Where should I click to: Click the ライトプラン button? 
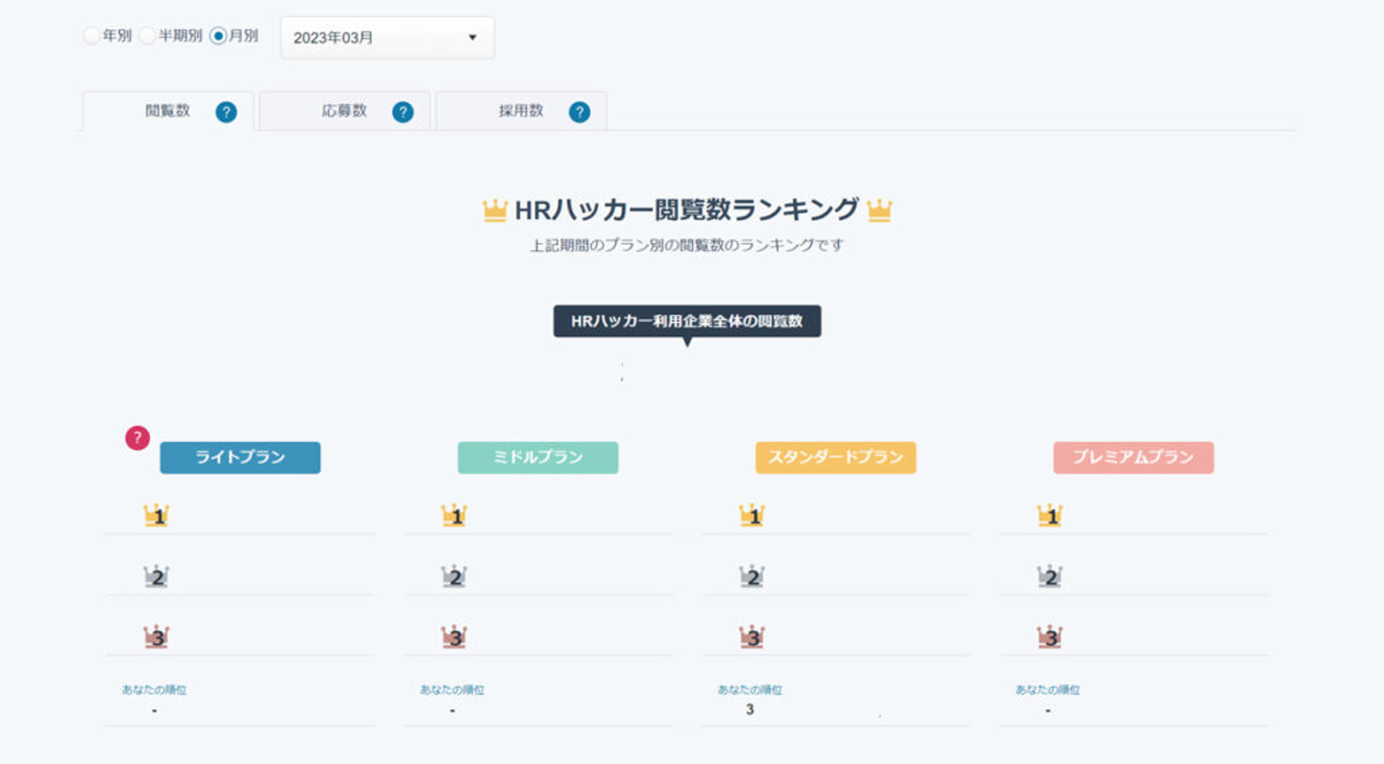point(240,457)
